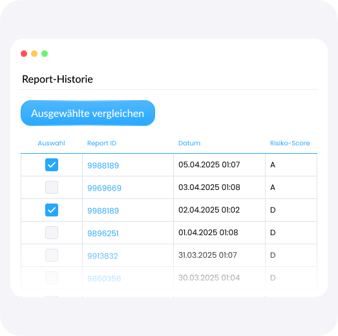Viewport: 338px width, 336px height.
Task: Enable the checkbox for report 9860356
Action: click(52, 278)
